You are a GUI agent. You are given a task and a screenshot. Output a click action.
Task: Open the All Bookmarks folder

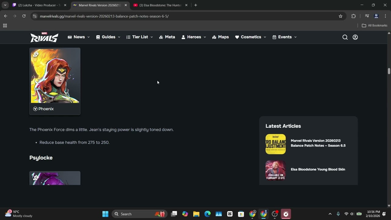(375, 26)
